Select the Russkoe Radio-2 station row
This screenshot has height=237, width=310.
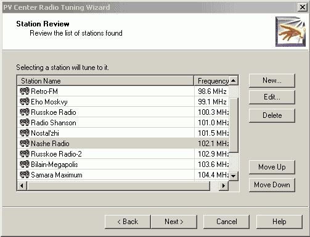click(x=123, y=153)
